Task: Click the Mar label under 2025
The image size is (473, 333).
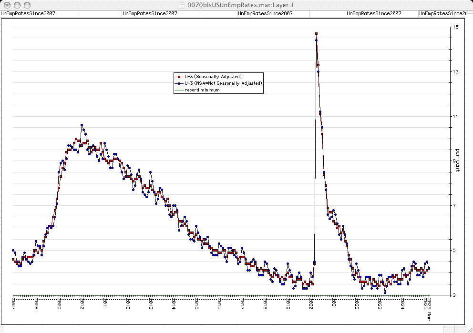Action: click(429, 316)
